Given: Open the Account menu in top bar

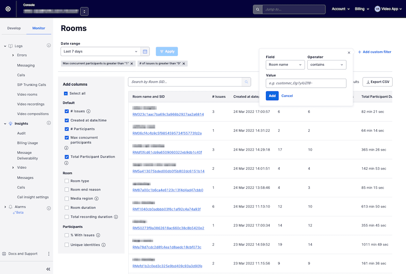Looking at the screenshot, I should pyautogui.click(x=340, y=9).
